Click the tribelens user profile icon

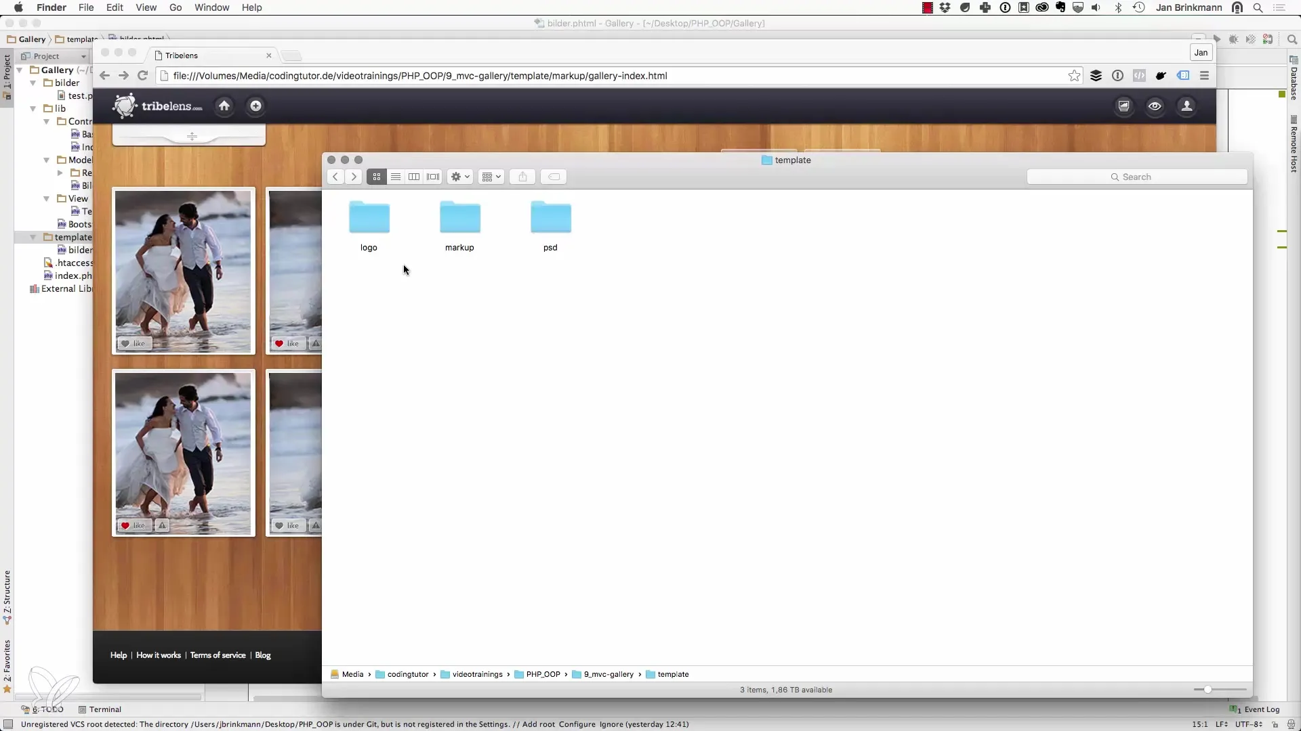point(1186,106)
